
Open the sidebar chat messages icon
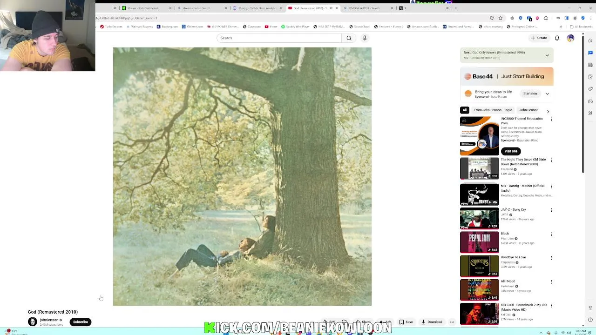click(590, 53)
